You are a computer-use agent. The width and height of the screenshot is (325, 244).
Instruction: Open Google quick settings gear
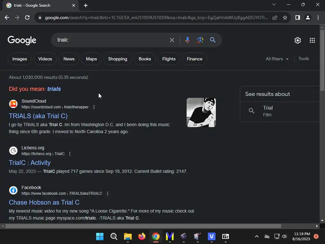pyautogui.click(x=298, y=40)
